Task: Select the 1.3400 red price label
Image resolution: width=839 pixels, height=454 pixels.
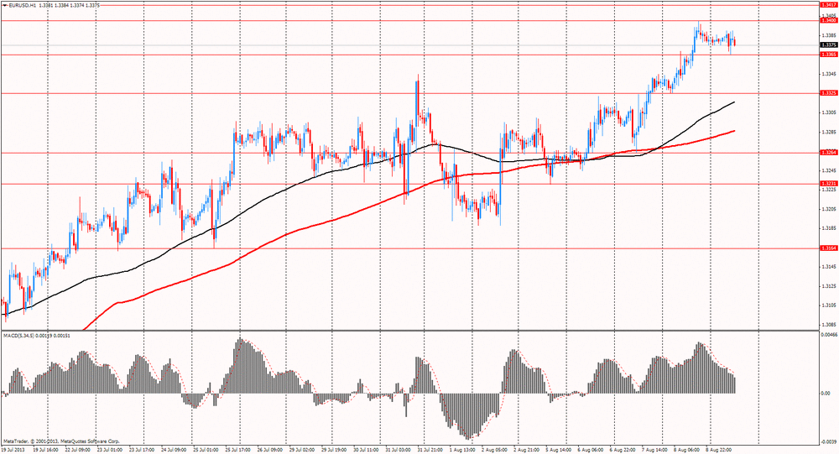Action: pyautogui.click(x=828, y=20)
